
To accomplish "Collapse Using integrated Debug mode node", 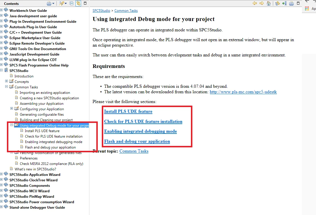I will [x=12, y=125].
